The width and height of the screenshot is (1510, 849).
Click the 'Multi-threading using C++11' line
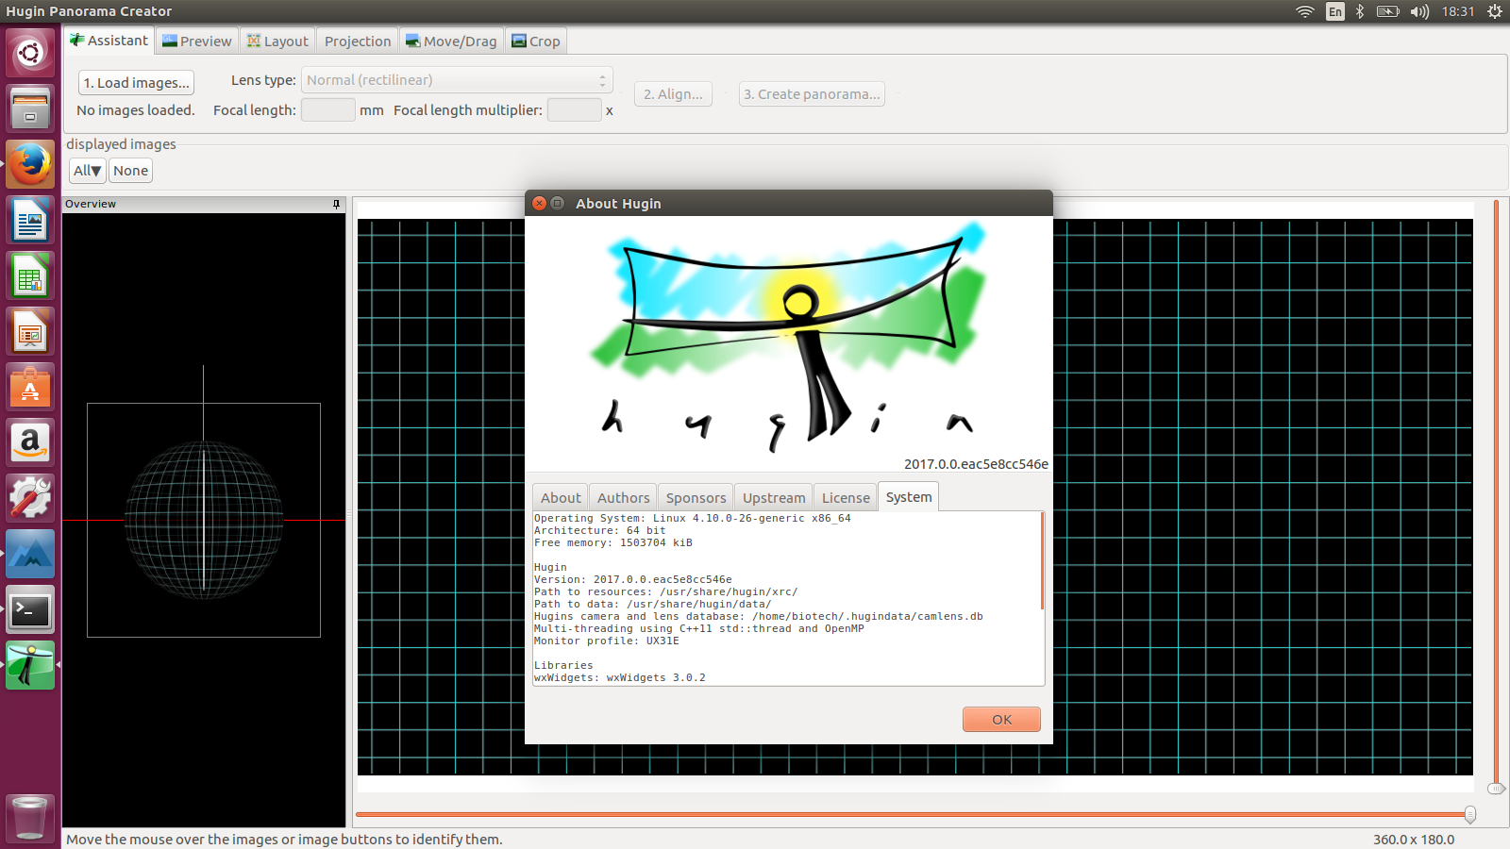point(698,628)
